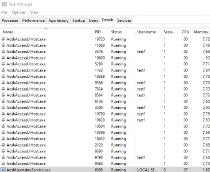Open the View menu
Image resolution: width=210 pixels, height=172 pixels.
tap(34, 12)
